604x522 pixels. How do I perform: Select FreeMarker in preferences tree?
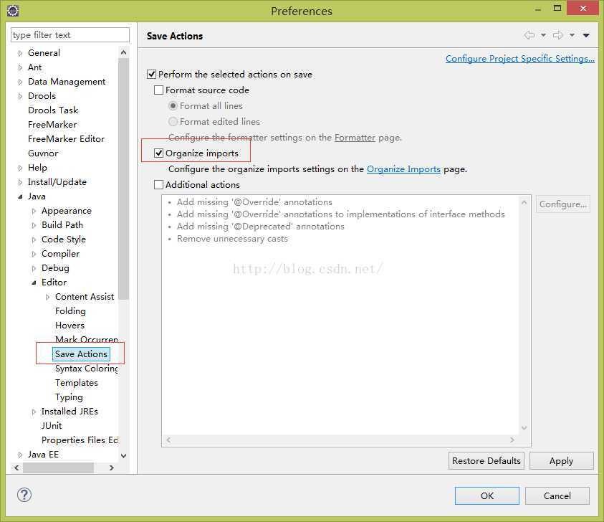coord(52,125)
